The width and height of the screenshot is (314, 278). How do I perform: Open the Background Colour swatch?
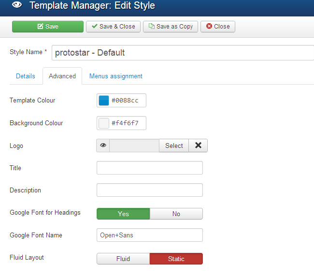pyautogui.click(x=104, y=123)
